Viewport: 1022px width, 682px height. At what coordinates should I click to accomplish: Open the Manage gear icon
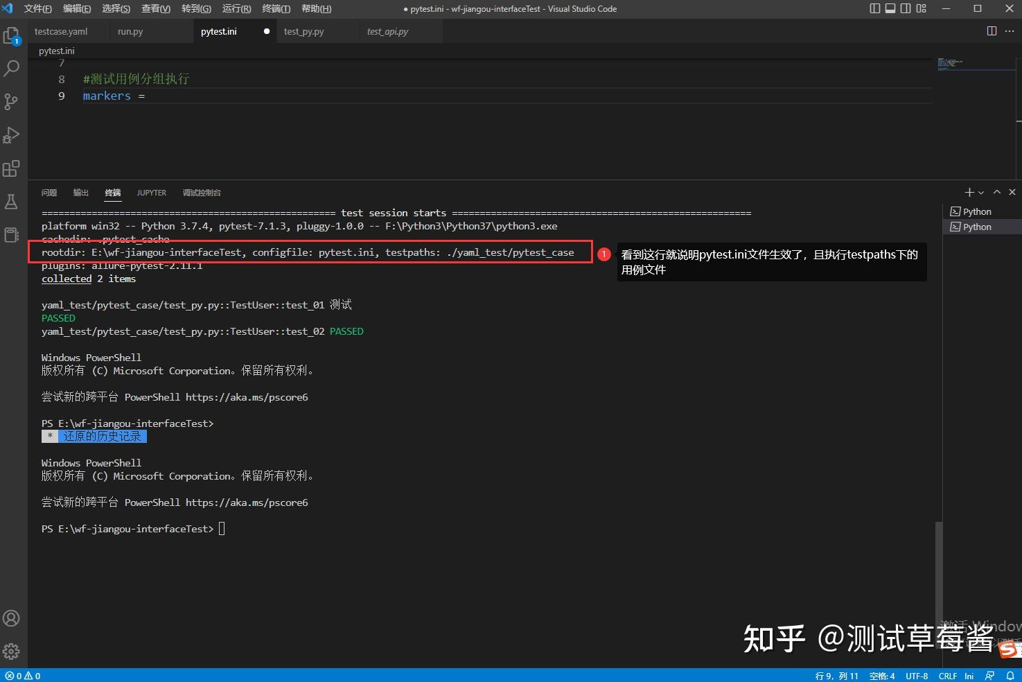[12, 652]
